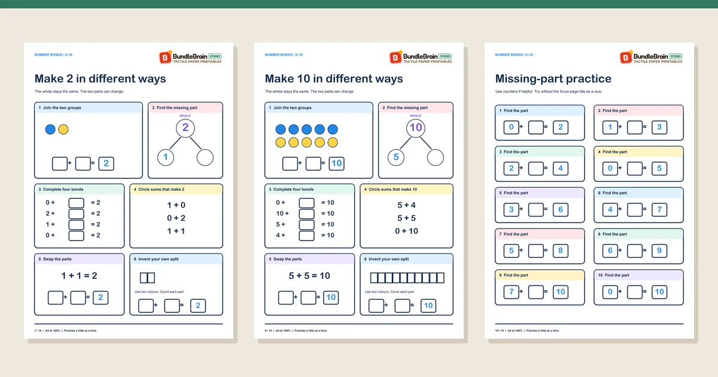Click the BundleBrain logo on Make 2 page
This screenshot has height=377, width=718.
(190, 57)
